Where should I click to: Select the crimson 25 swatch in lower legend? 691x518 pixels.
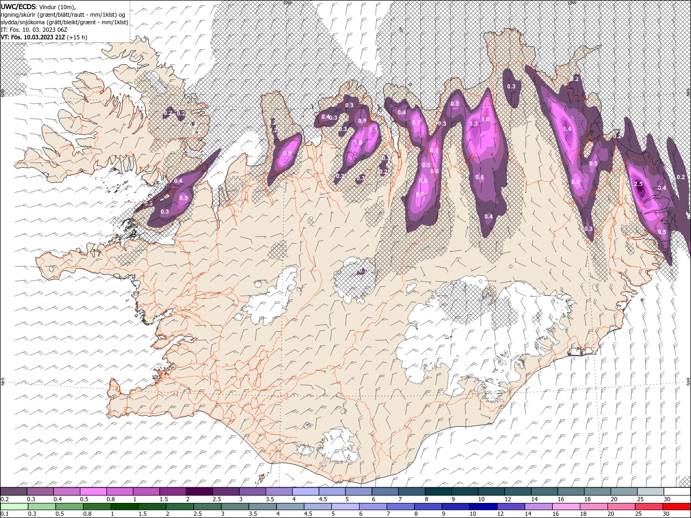pos(648,506)
